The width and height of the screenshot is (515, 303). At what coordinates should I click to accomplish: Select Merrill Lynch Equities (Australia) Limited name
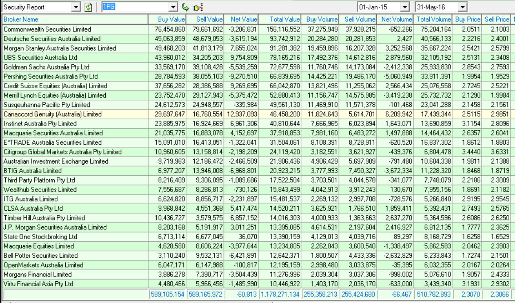coord(55,95)
